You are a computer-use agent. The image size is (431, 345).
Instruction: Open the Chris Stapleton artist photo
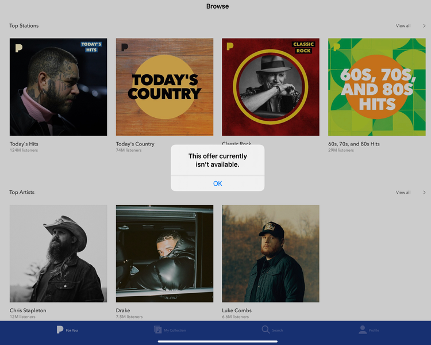click(x=58, y=254)
